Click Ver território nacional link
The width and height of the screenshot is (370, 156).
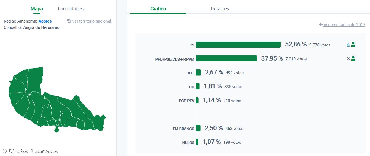91,21
